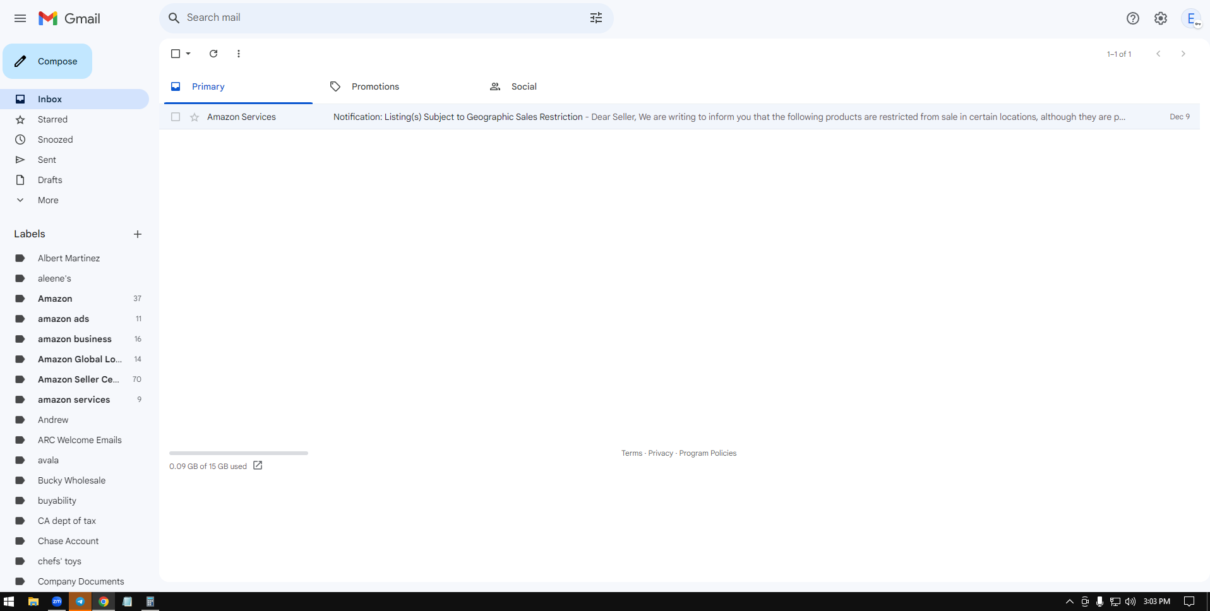Open the Albert Martinez label

pos(75,258)
